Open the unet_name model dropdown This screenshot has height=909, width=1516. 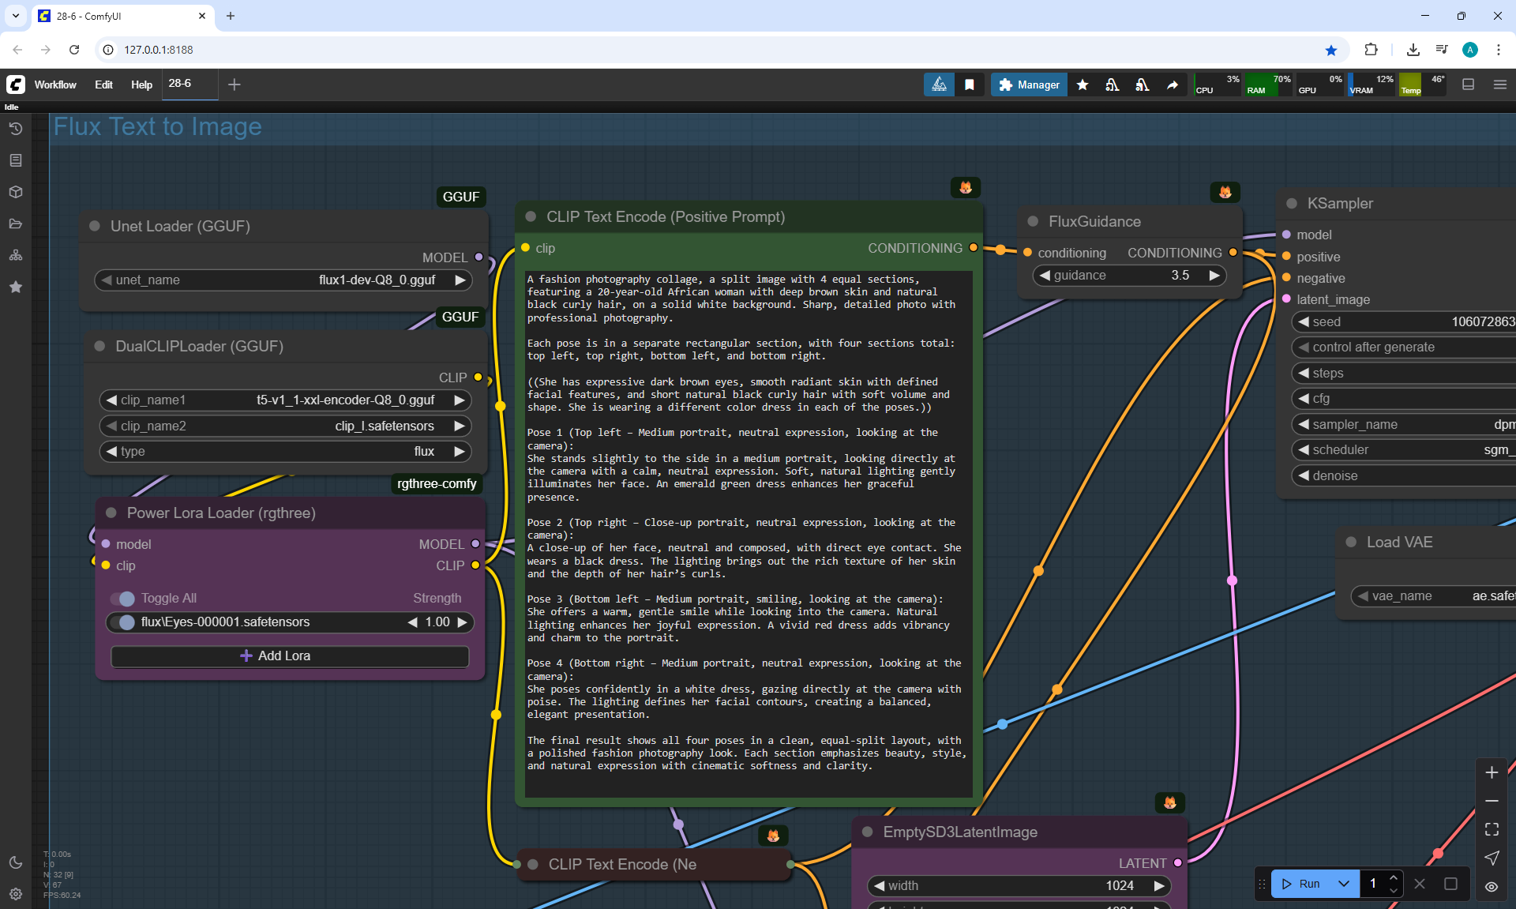tap(284, 280)
